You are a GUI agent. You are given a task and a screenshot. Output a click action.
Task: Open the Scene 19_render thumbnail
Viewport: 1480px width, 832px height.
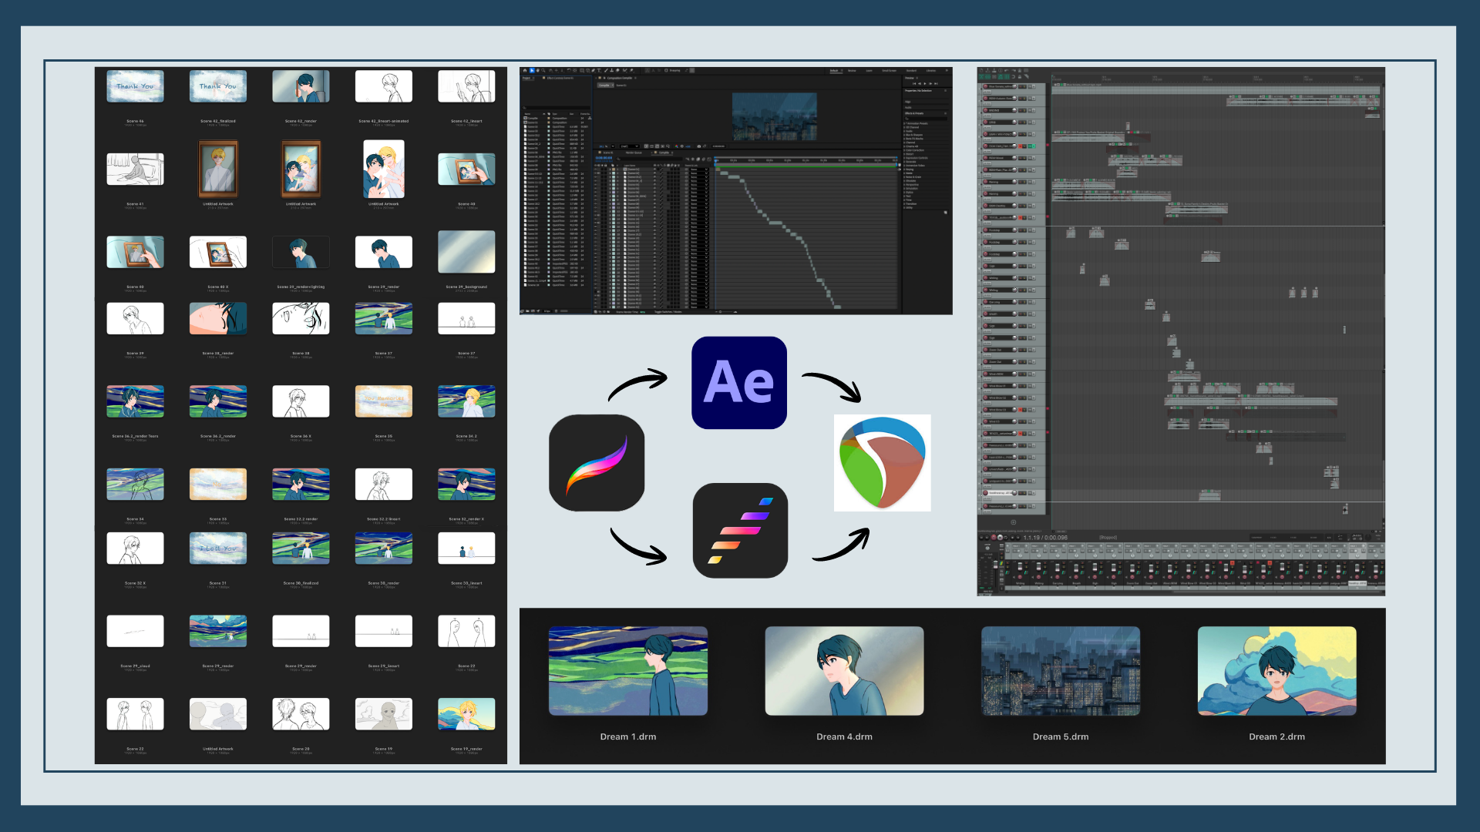point(466,714)
